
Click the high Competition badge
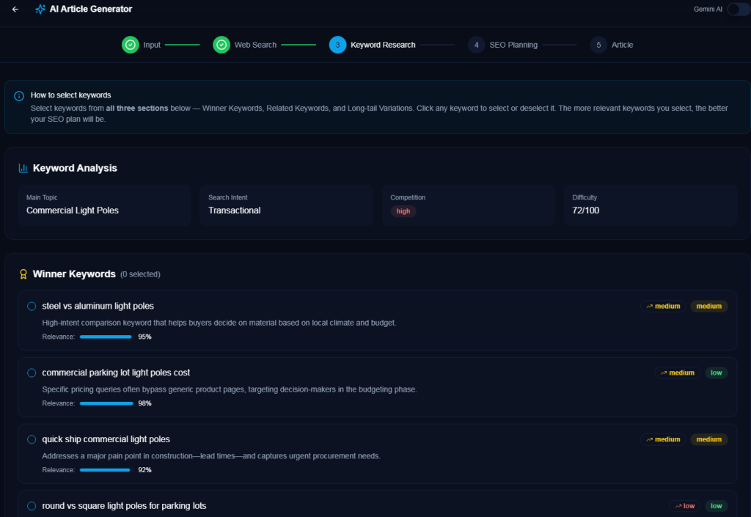coord(403,211)
